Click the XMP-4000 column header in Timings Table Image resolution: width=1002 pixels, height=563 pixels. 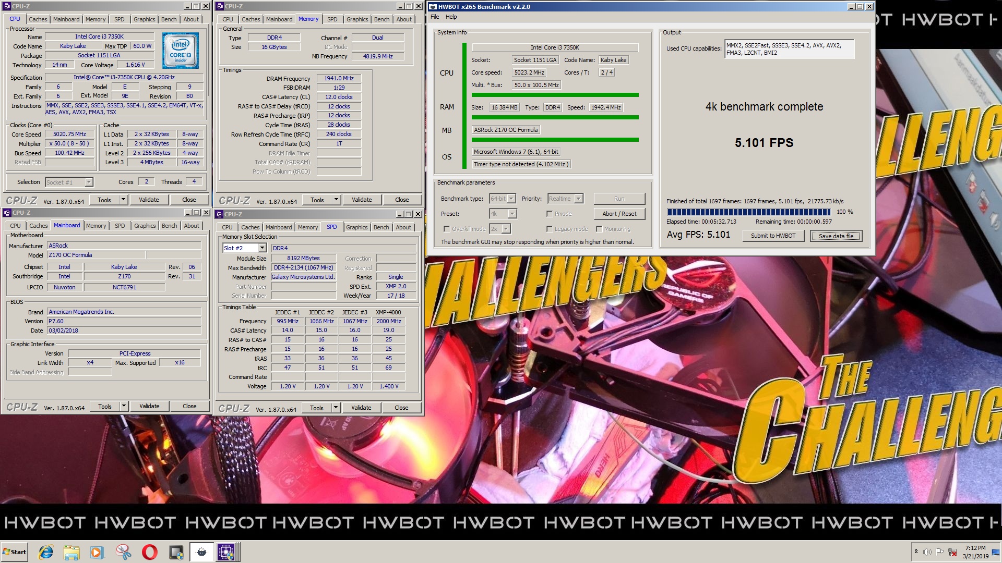[388, 312]
